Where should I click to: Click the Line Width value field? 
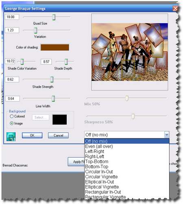pos(13,98)
